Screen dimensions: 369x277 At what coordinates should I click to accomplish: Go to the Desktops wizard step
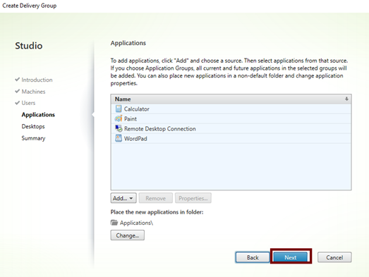(x=33, y=126)
